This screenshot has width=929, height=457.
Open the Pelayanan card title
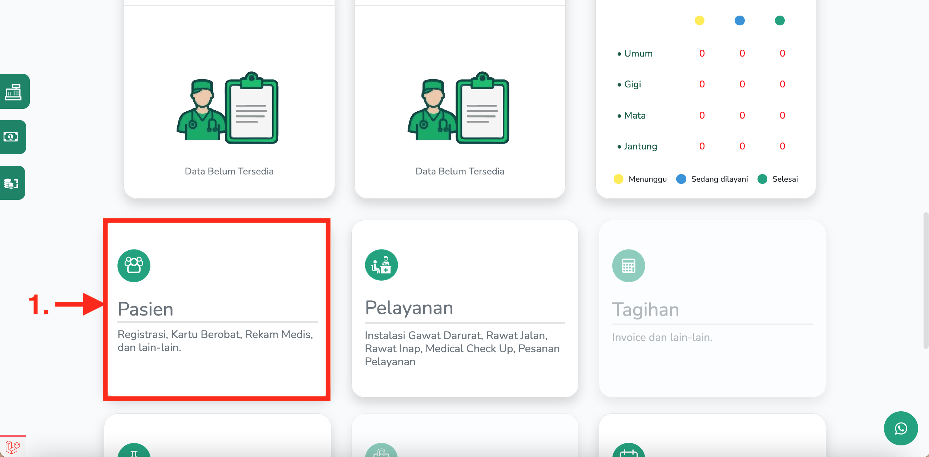(409, 308)
